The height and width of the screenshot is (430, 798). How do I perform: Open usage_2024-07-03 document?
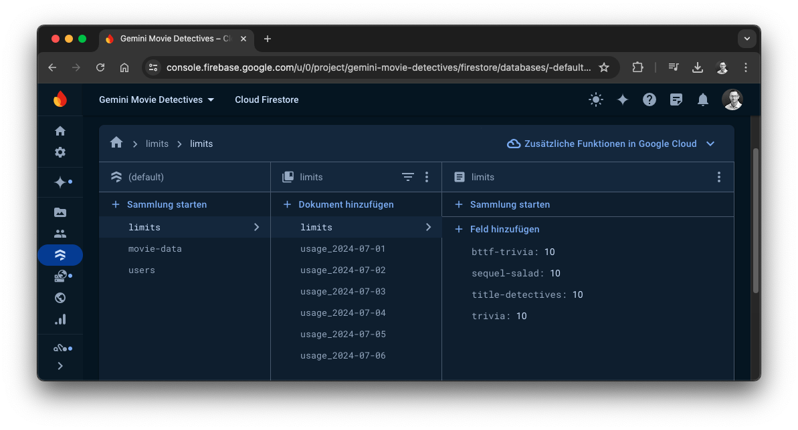point(357,291)
